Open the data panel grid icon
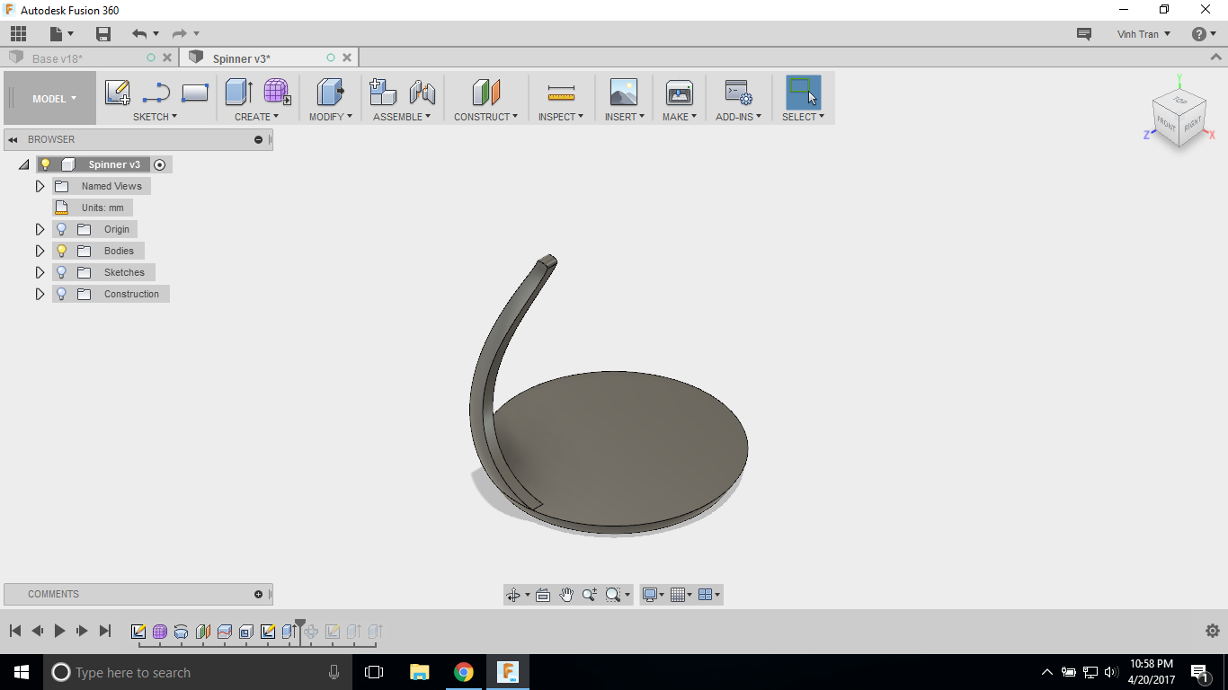 (x=18, y=34)
